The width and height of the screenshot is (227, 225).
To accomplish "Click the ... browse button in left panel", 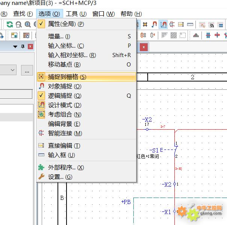I will (27, 70).
